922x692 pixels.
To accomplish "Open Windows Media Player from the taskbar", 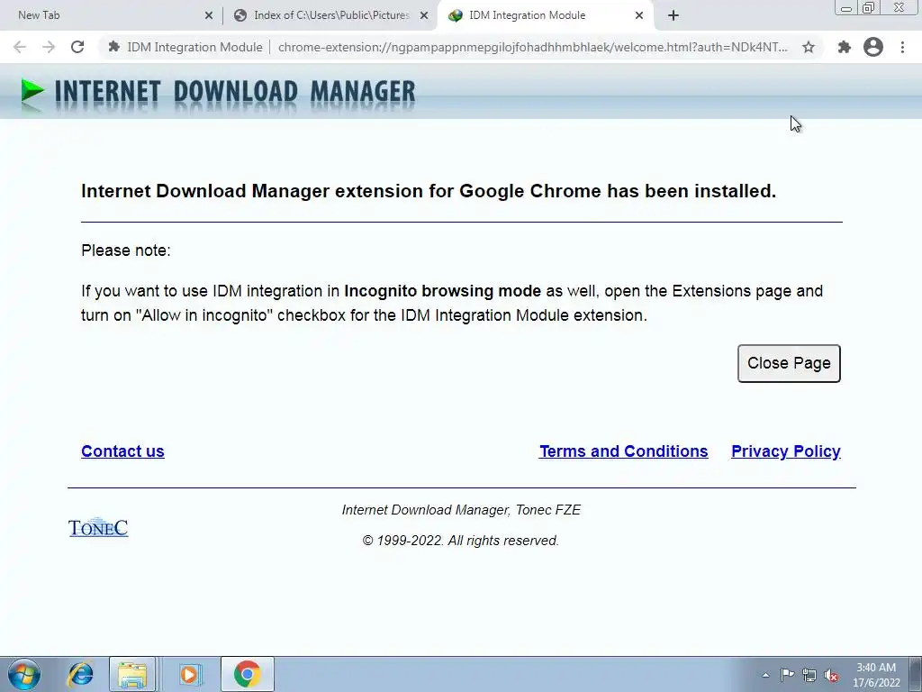I will 189,674.
